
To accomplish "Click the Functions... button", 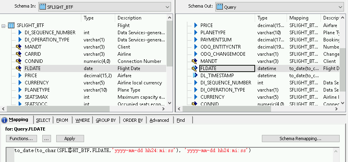I will coord(22,139).
